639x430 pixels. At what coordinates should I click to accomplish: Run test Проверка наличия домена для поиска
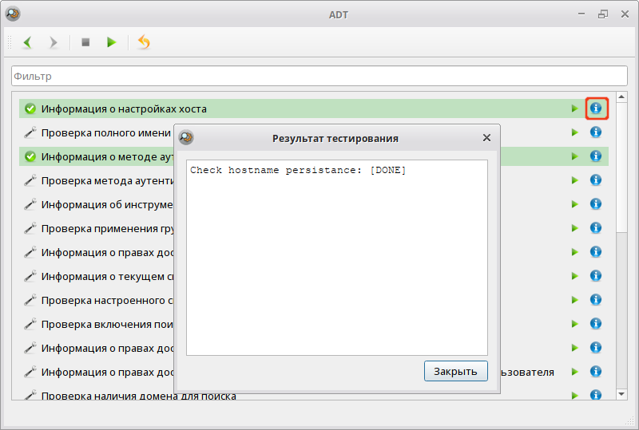(574, 395)
